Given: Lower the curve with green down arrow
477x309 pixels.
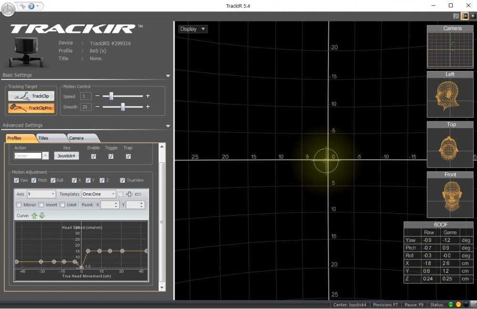Looking at the screenshot, I should click(x=42, y=216).
